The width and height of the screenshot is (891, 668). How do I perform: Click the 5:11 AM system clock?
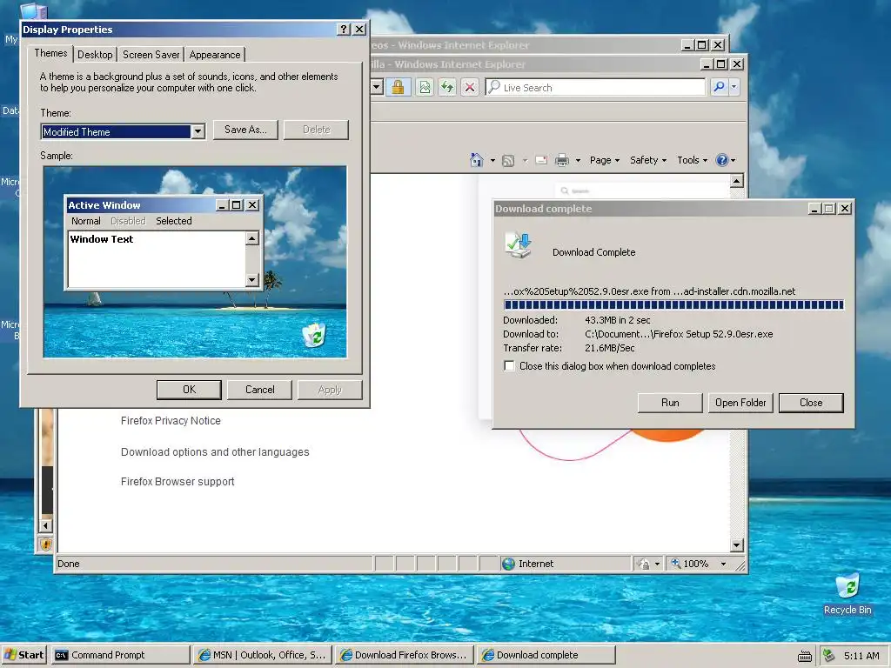pos(861,656)
